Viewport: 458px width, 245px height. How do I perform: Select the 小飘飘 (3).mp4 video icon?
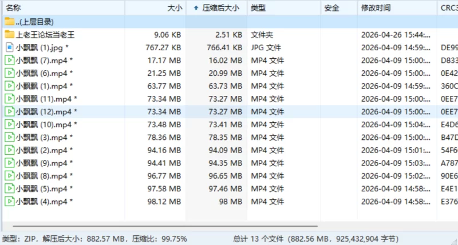[9, 137]
